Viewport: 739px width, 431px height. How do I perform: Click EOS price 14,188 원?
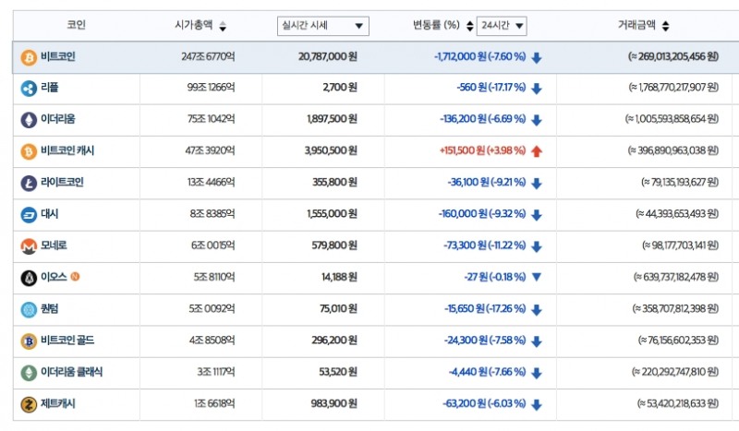(x=339, y=277)
